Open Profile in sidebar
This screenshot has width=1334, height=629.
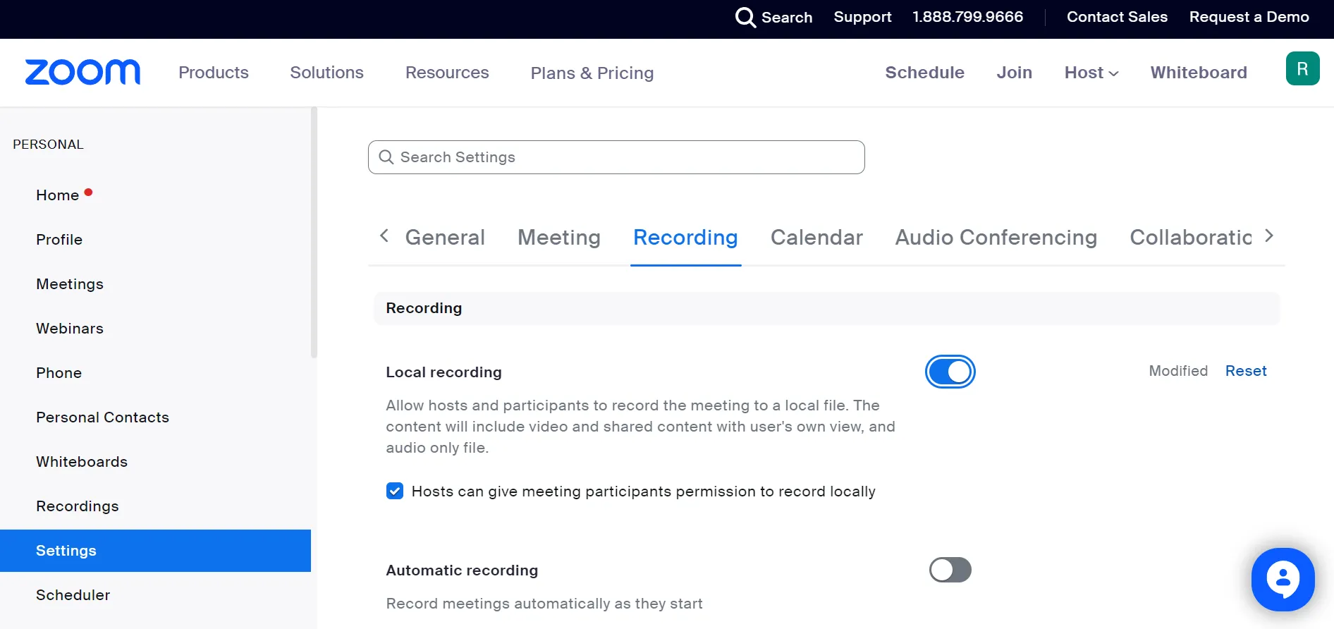(59, 240)
